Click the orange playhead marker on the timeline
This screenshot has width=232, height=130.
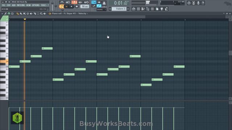click(x=25, y=19)
